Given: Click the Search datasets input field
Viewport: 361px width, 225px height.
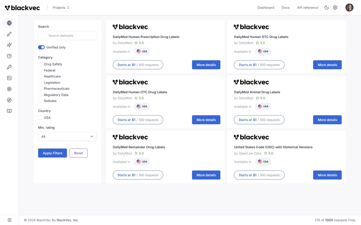Looking at the screenshot, I should tap(67, 35).
